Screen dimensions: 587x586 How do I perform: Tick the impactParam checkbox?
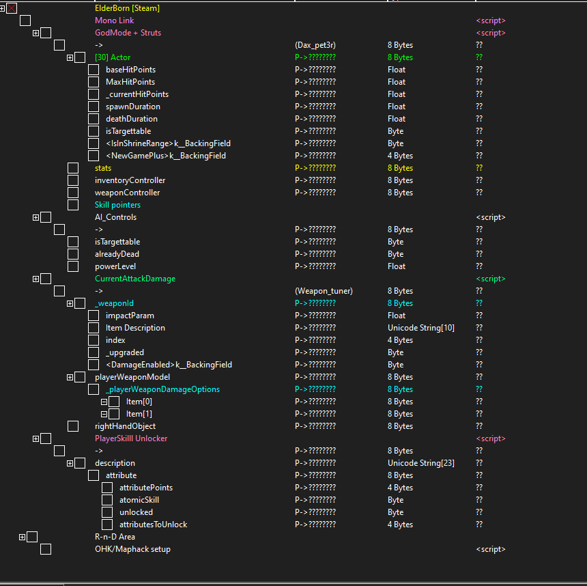[94, 315]
